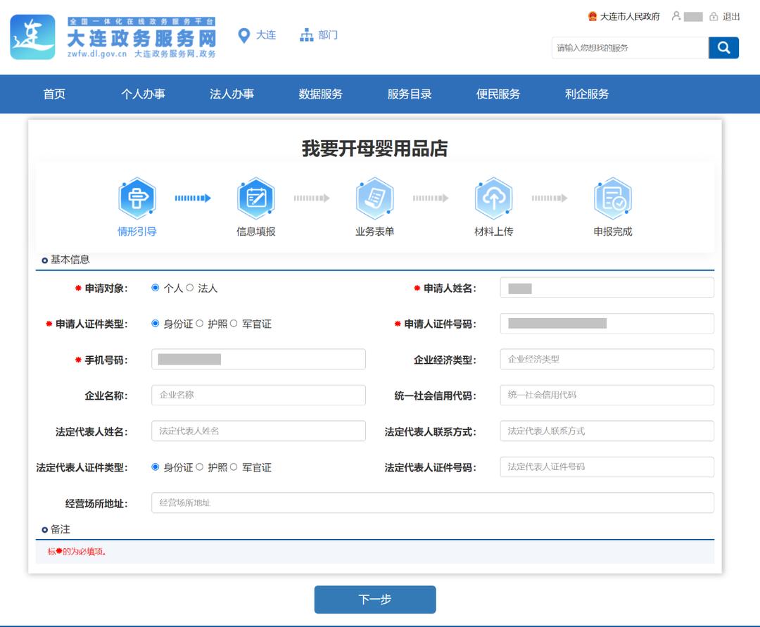760x627 pixels.
Task: Select the 业务表单 (business form) step icon
Action: tap(375, 198)
